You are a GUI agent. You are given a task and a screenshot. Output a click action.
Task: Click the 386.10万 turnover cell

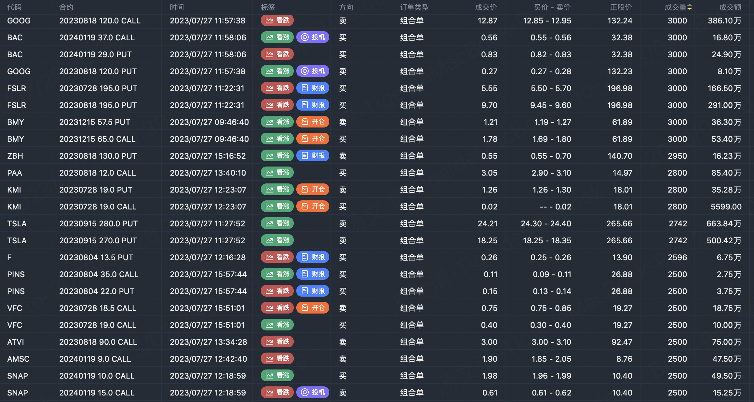tap(725, 20)
